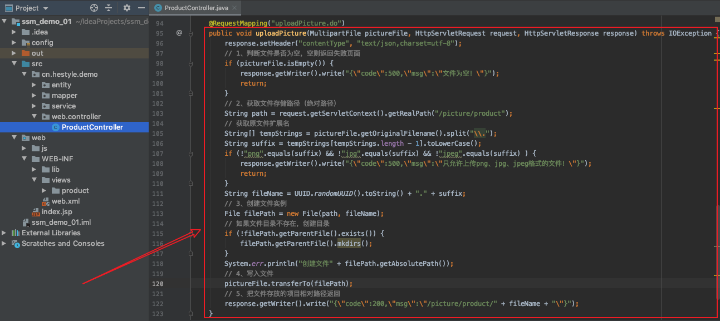Image resolution: width=720 pixels, height=321 pixels.
Task: Collapse the WEB-INF folder
Action: point(25,159)
